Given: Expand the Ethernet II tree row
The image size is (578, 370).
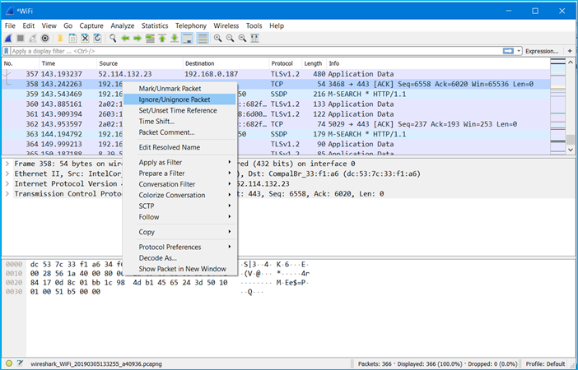Looking at the screenshot, I should click(x=7, y=173).
